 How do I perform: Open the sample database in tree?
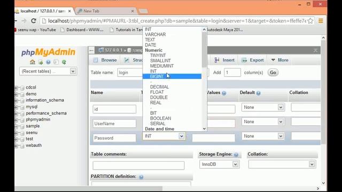pos(33,126)
